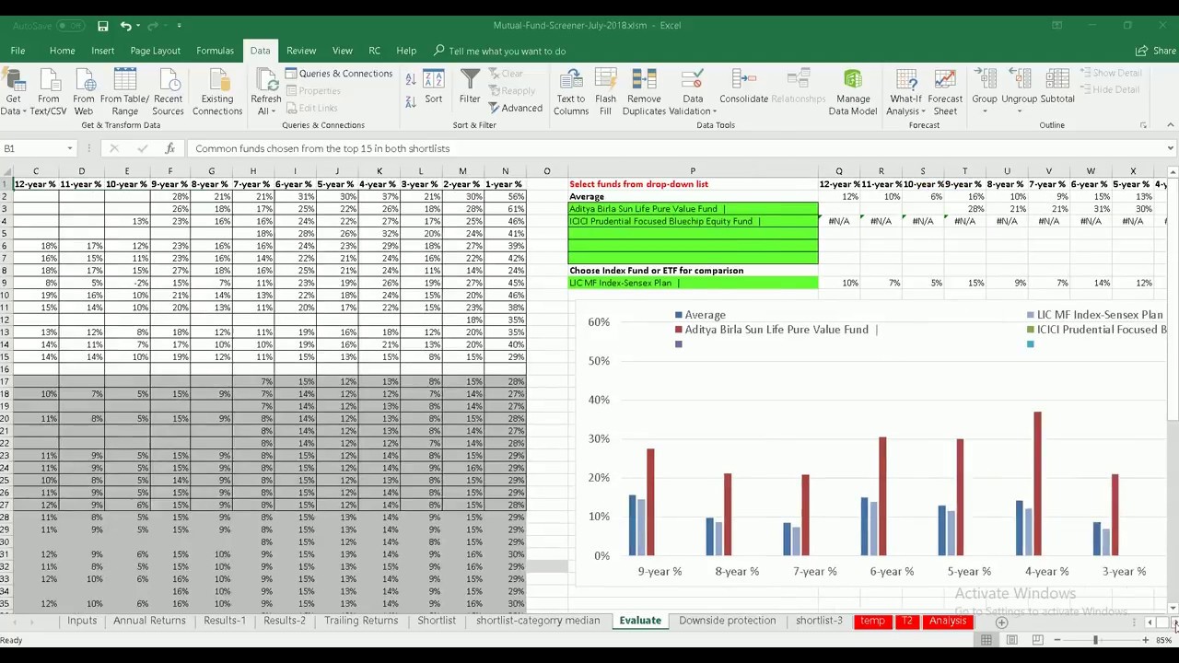Image resolution: width=1179 pixels, height=663 pixels.
Task: Click Flash Fill
Action: pos(605,92)
